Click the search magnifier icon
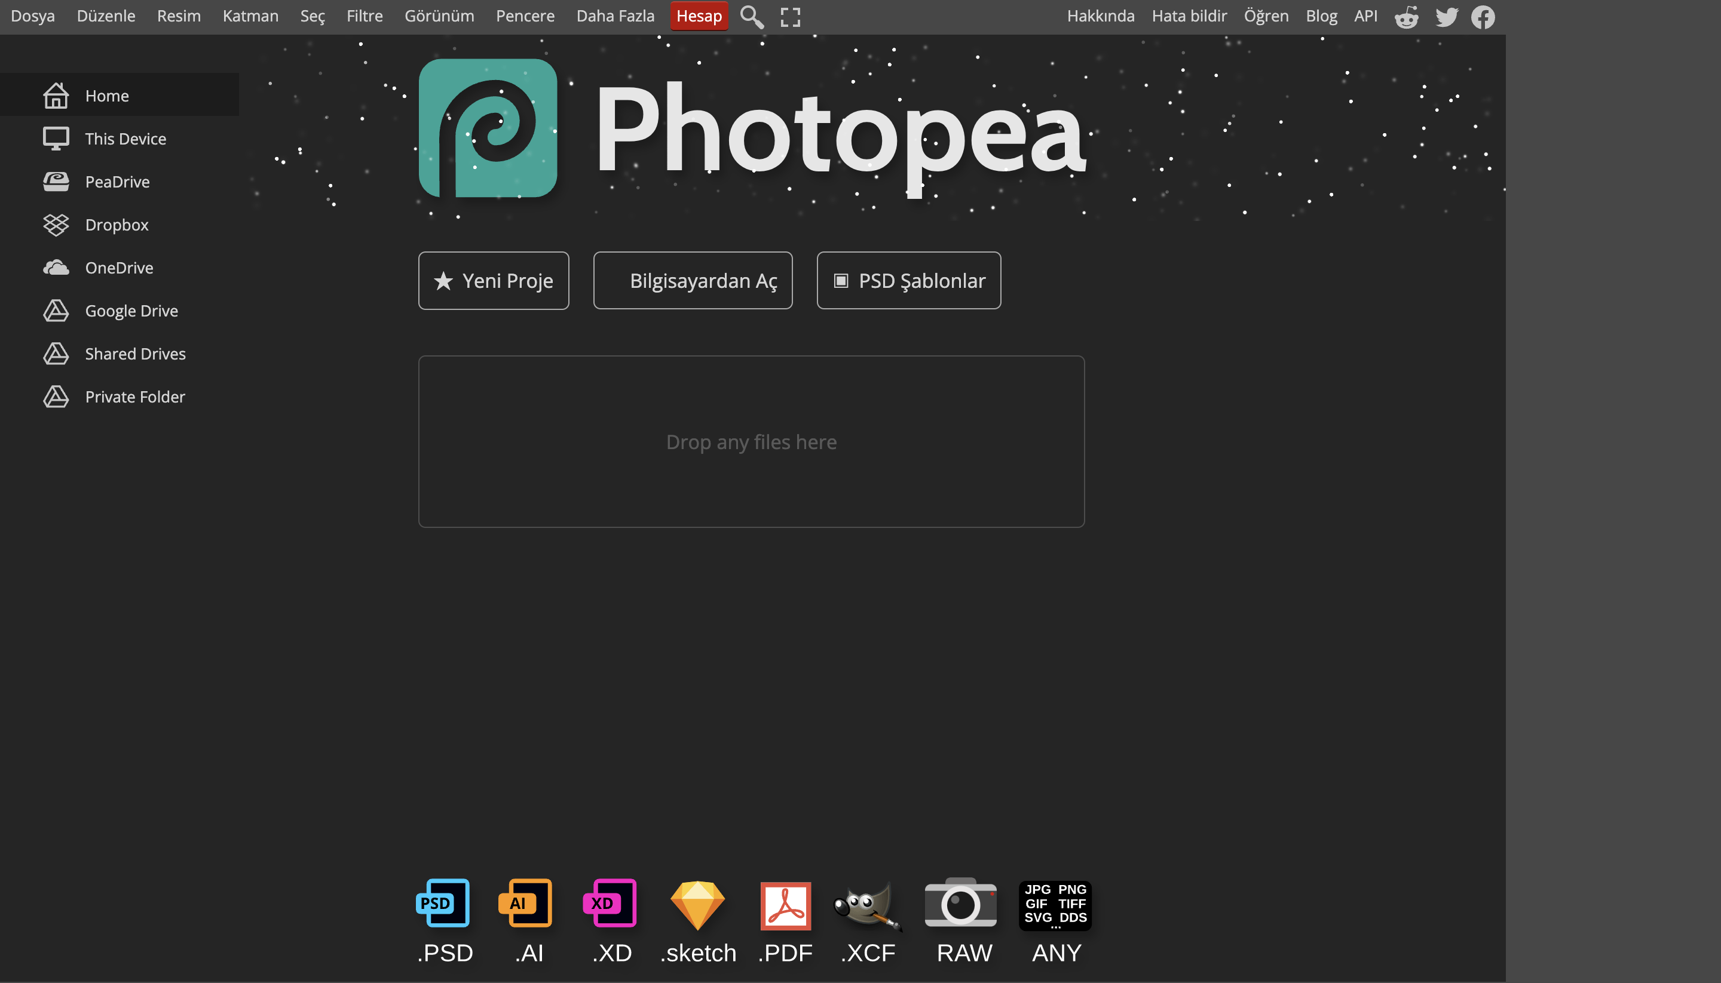Viewport: 1721px width, 983px height. (x=751, y=17)
